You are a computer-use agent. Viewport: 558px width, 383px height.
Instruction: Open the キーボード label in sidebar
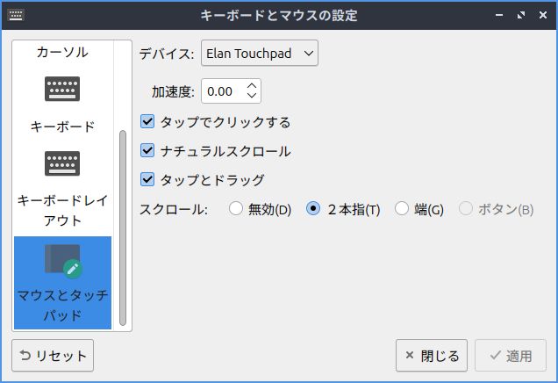[62, 126]
